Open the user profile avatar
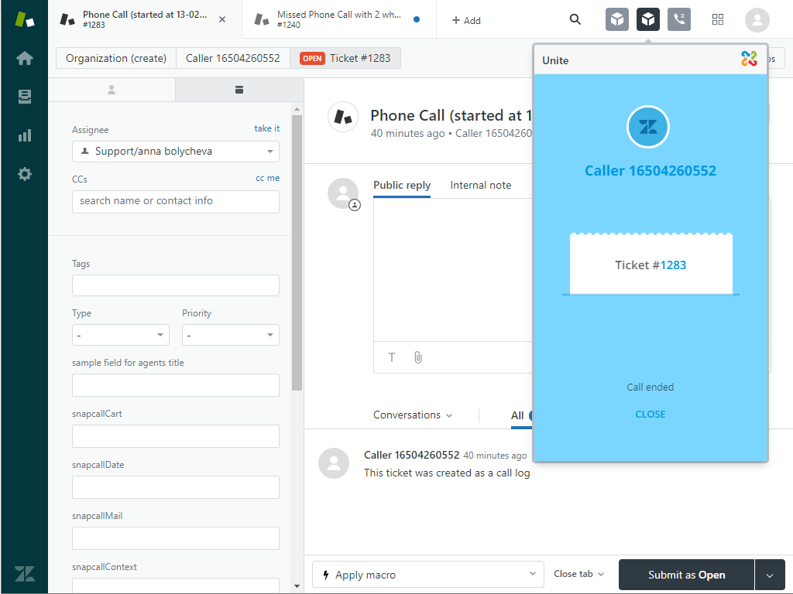Image resolution: width=793 pixels, height=594 pixels. click(757, 19)
